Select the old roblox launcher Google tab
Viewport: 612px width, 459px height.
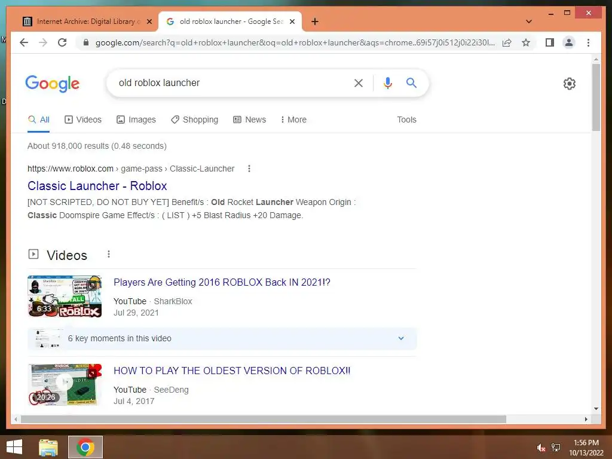(x=230, y=22)
